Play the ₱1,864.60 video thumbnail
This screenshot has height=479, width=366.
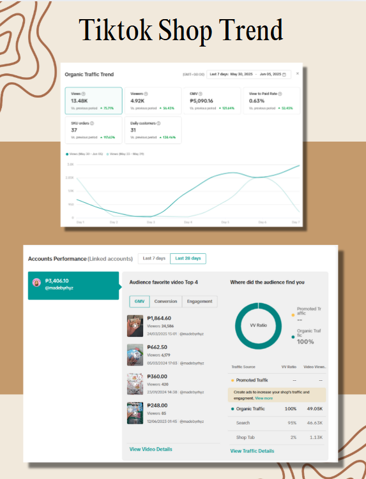coord(135,326)
